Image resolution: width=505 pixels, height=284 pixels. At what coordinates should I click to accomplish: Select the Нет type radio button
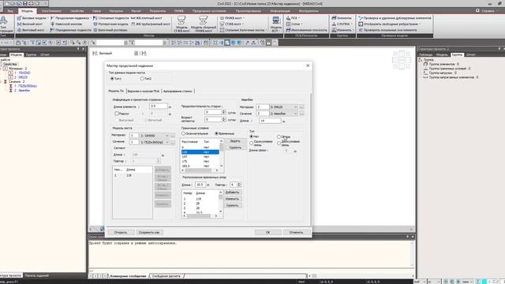coord(252,136)
